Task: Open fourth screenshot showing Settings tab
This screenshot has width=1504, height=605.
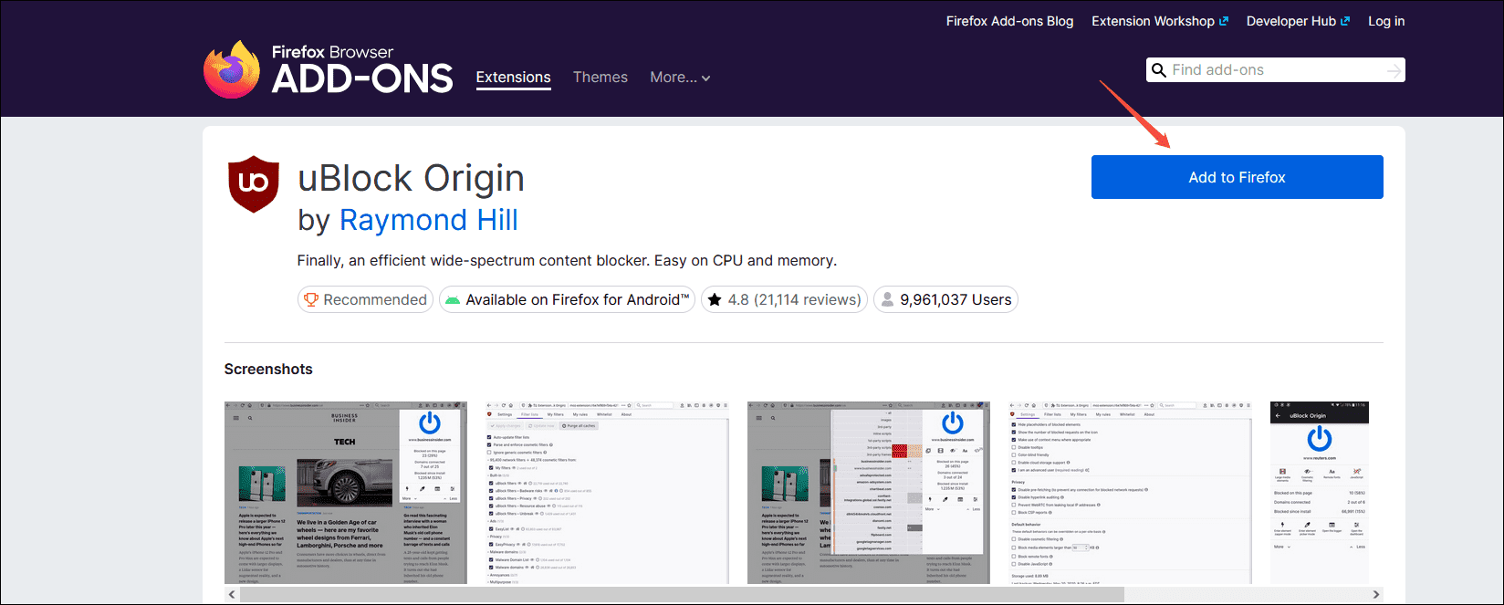Action: 1130,493
